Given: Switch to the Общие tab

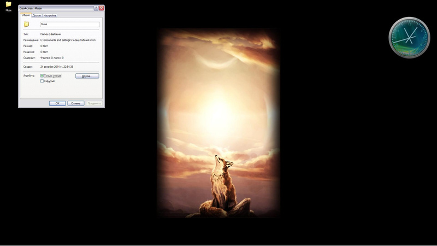Looking at the screenshot, I should click(x=26, y=15).
